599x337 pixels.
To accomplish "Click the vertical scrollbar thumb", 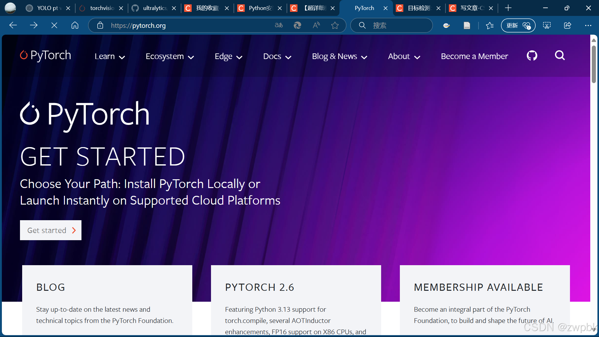I will pyautogui.click(x=594, y=64).
